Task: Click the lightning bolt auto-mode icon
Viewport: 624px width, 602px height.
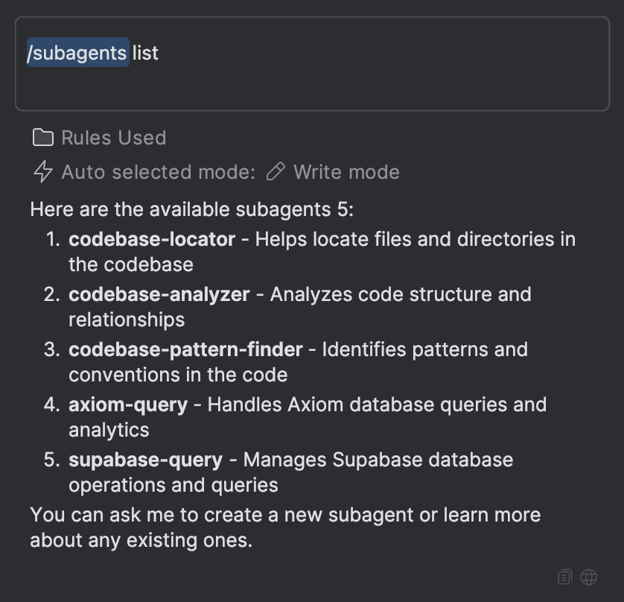Action: (42, 172)
